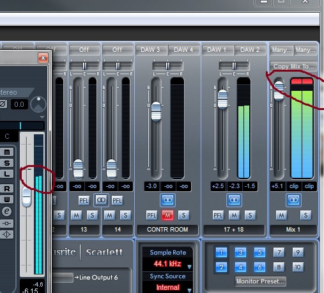Click the +5.1 gain value of Mix 1
The image size is (324, 293).
tap(277, 186)
